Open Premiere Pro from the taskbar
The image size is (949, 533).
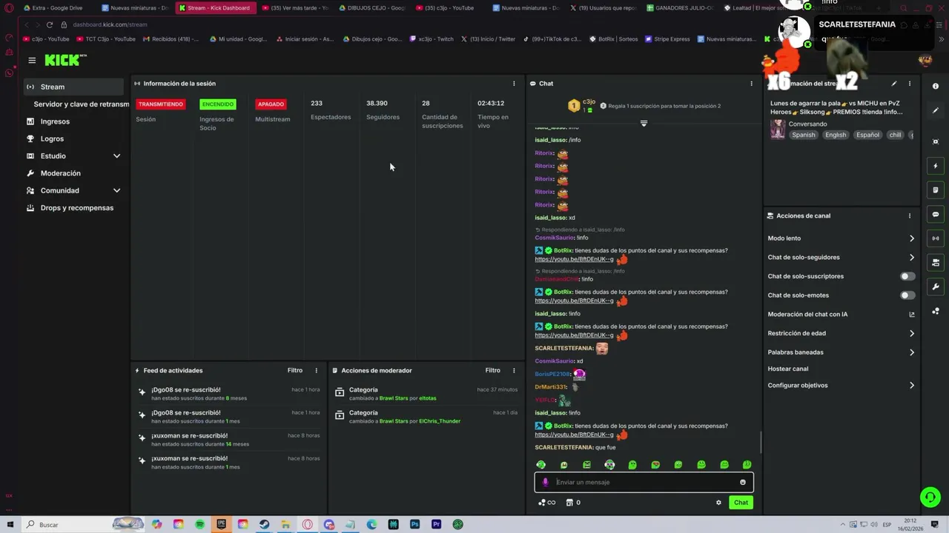[x=436, y=524]
